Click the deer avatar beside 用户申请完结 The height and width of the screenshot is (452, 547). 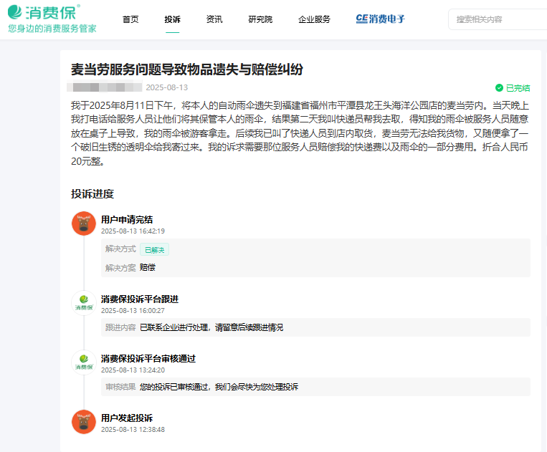(x=84, y=223)
